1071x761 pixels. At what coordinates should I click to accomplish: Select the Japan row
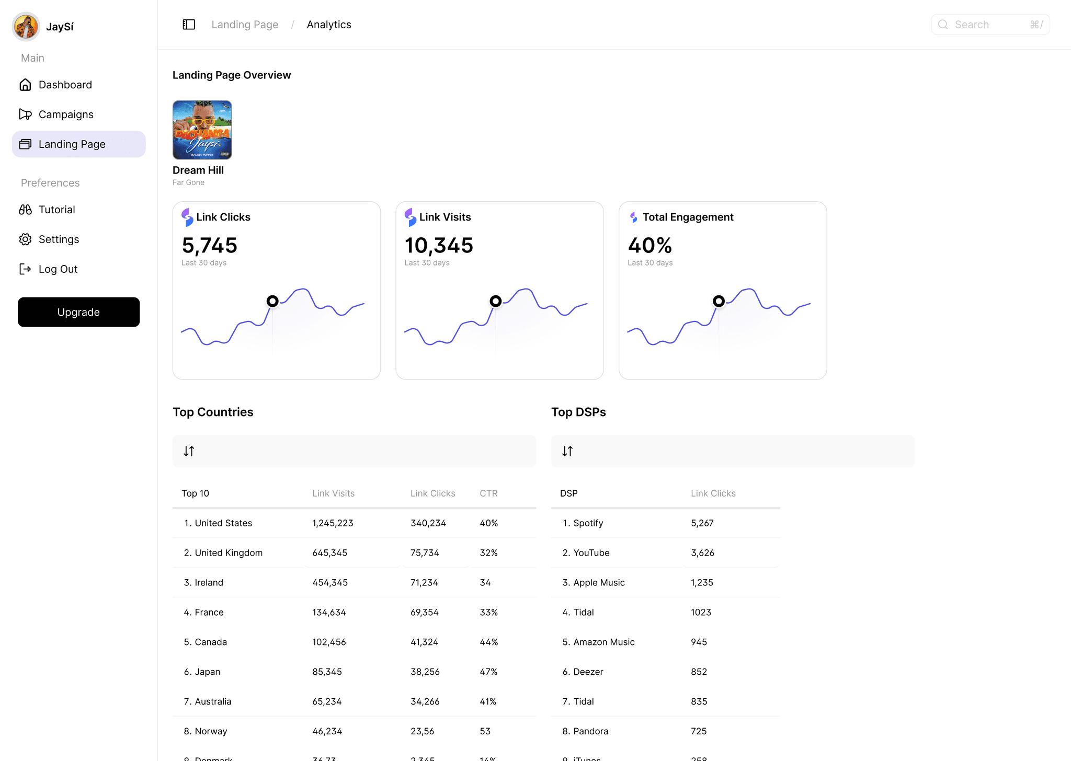(355, 672)
